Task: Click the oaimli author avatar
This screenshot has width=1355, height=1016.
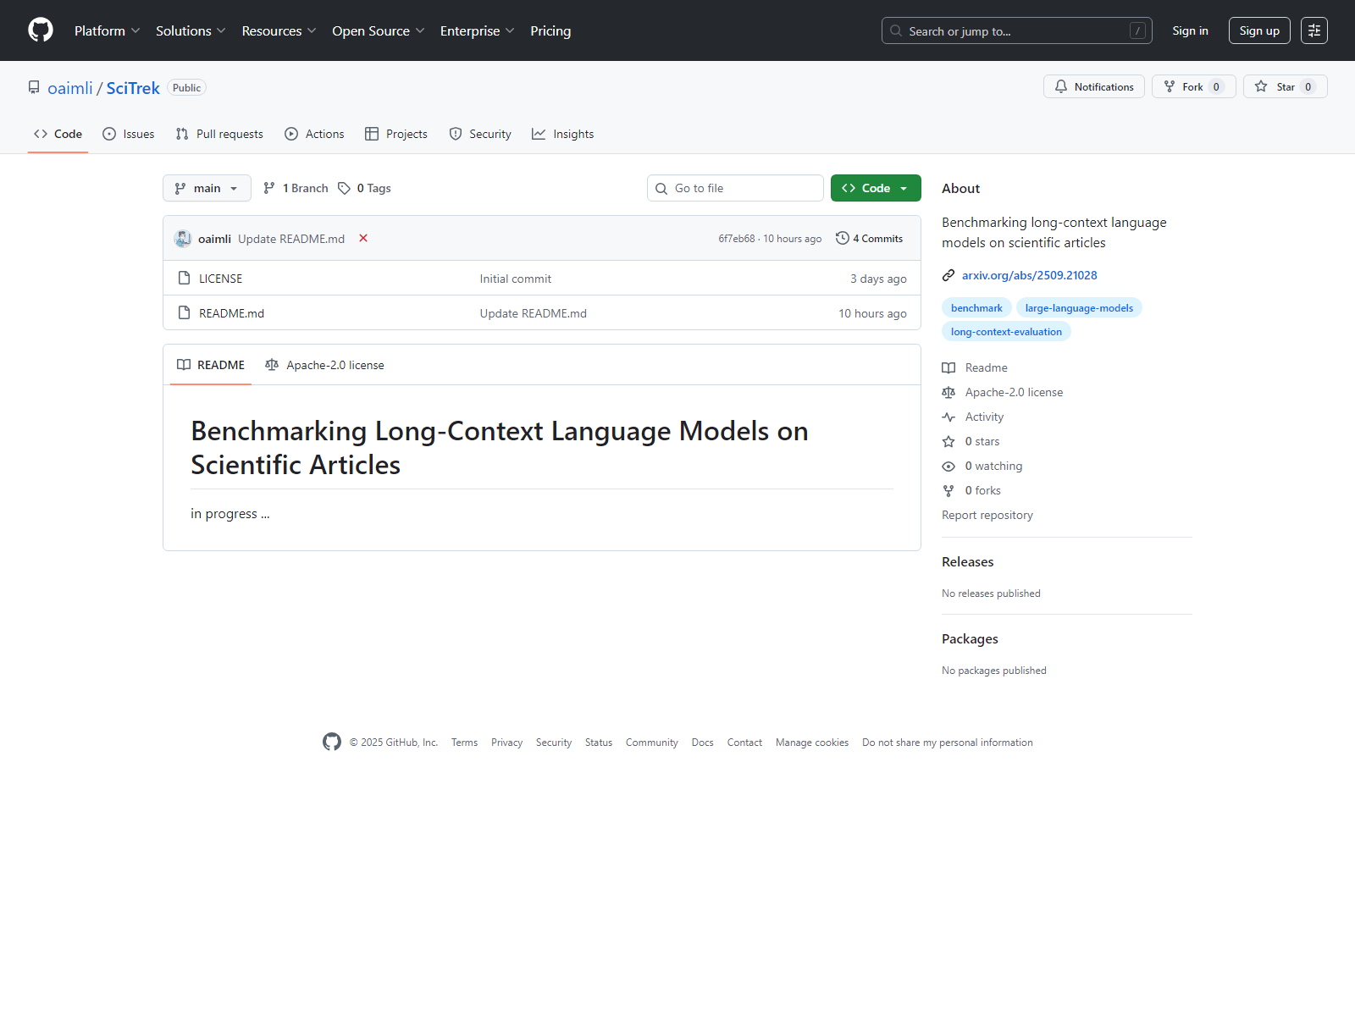Action: pos(183,239)
